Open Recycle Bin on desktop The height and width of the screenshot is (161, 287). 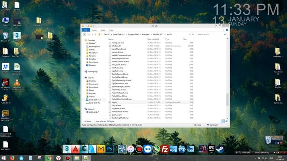coord(5,37)
